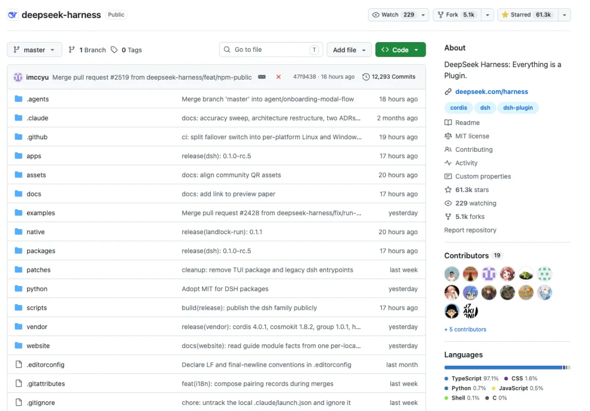Open the 0 Tags link

126,50
